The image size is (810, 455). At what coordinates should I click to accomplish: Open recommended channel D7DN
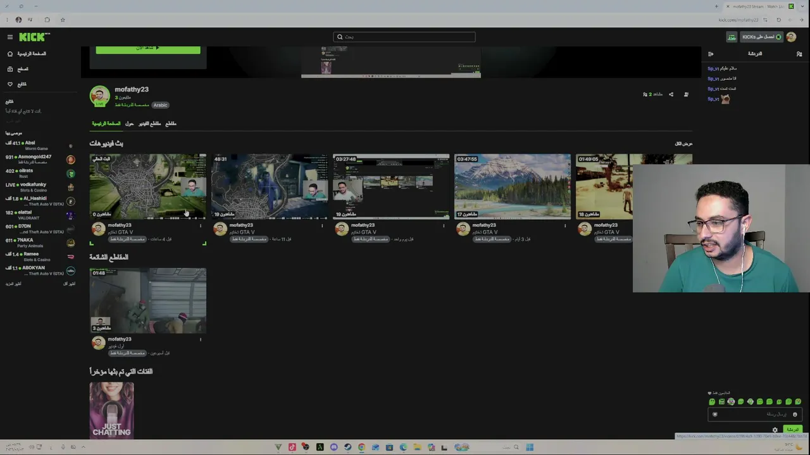pyautogui.click(x=40, y=229)
